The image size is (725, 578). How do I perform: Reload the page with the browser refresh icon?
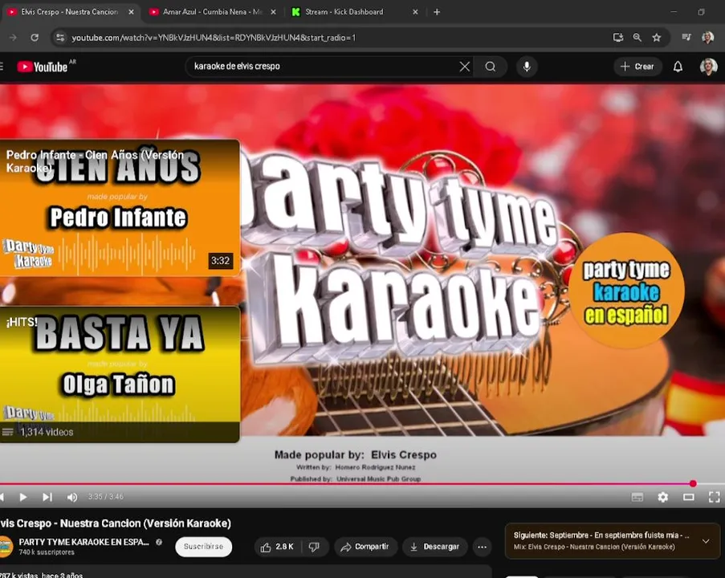[35, 38]
